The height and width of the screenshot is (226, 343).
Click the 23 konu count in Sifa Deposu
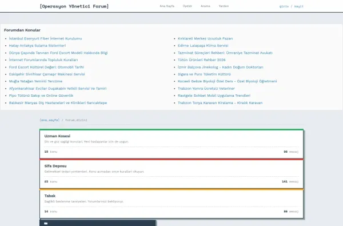[x=51, y=181]
